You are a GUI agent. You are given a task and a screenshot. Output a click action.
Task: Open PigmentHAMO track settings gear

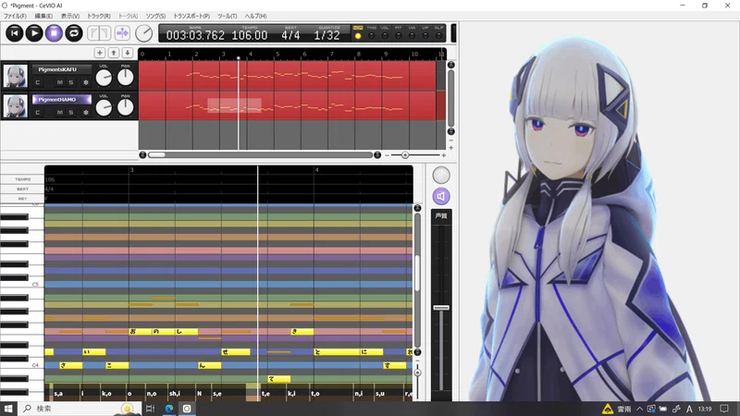(x=86, y=112)
